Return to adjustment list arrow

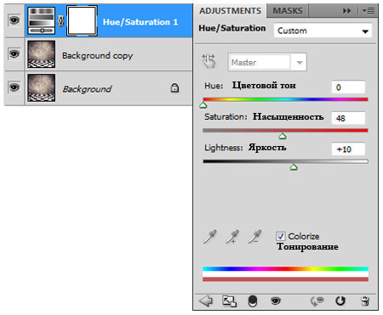pos(206,301)
